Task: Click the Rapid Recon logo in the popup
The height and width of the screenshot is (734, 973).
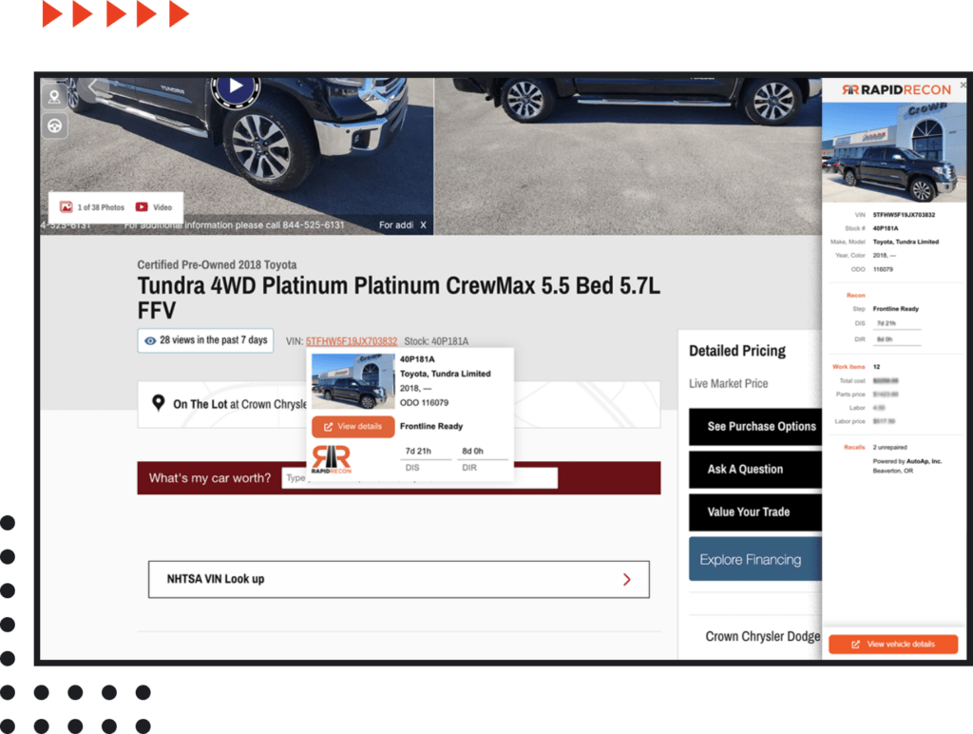Action: point(332,459)
